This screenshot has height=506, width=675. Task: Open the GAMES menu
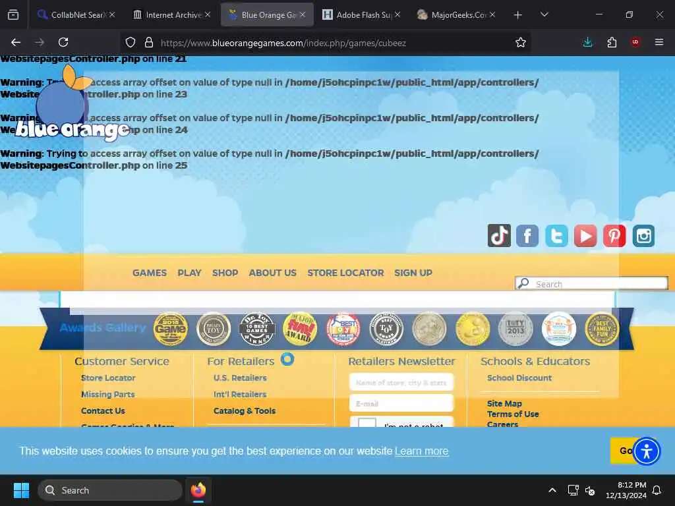[x=150, y=273]
